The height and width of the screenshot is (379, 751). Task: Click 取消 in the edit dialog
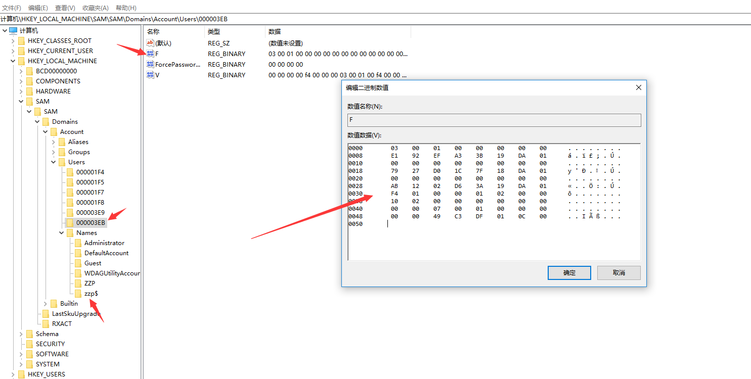click(619, 273)
